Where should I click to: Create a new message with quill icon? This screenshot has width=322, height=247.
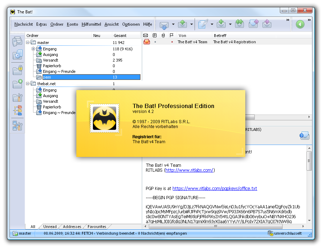click(203, 25)
